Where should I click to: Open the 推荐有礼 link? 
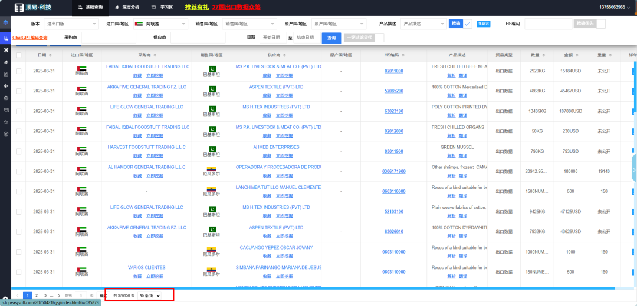[196, 7]
